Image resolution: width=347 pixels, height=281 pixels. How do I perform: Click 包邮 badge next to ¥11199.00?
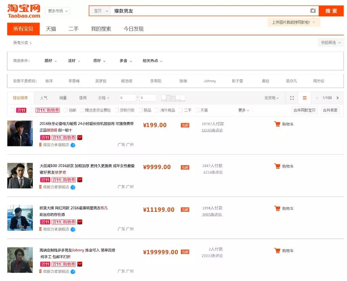(185, 210)
